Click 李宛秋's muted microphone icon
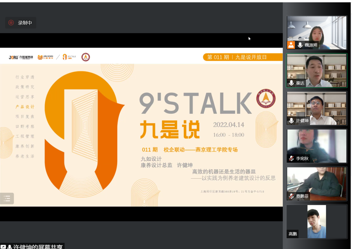The image size is (352, 249). [x=291, y=159]
